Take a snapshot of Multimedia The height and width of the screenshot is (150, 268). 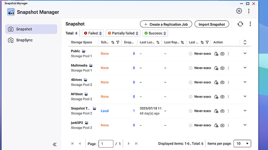pyautogui.click(x=223, y=68)
